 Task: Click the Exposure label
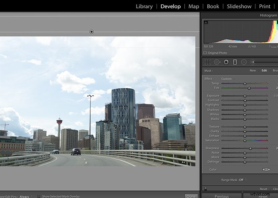tap(213, 96)
